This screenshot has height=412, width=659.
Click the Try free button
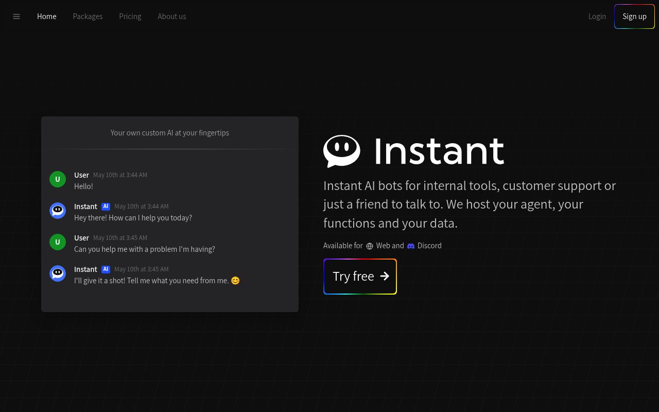360,277
